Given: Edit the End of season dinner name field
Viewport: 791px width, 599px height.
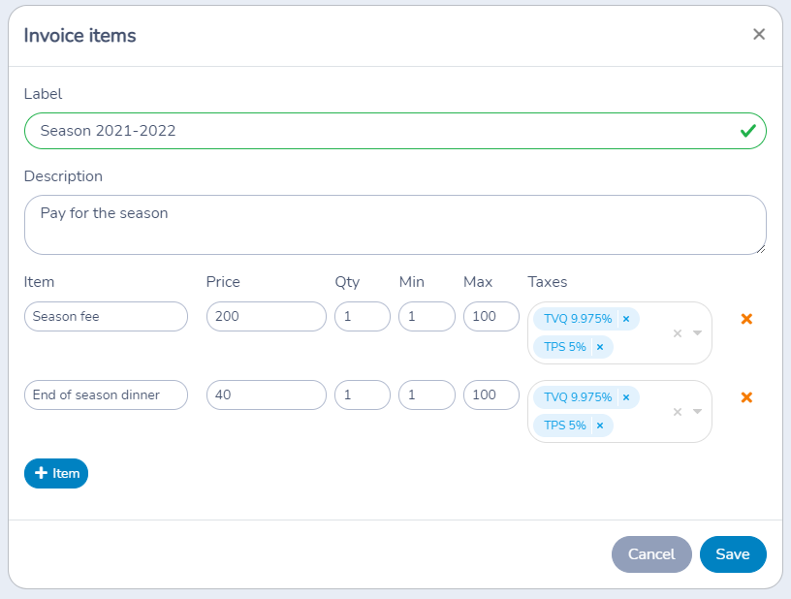Looking at the screenshot, I should (106, 394).
